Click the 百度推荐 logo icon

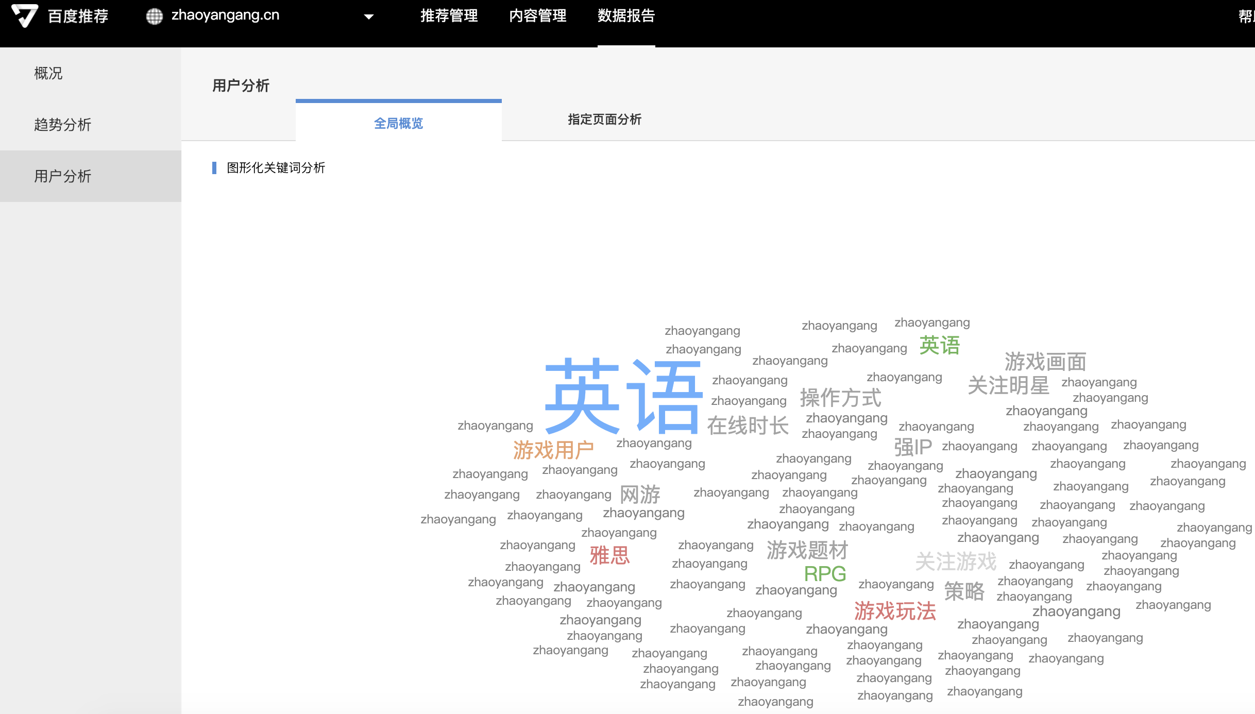click(x=25, y=15)
